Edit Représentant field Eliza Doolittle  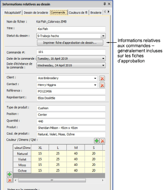(x=71, y=98)
